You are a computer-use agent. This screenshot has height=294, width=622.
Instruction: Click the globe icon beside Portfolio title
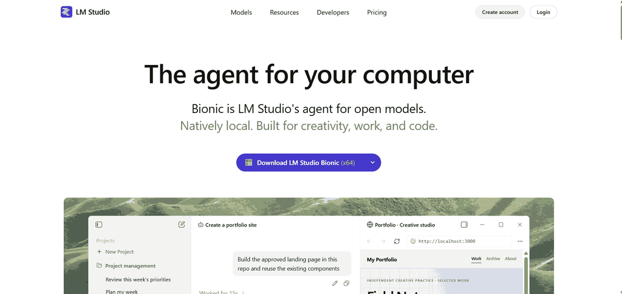[x=370, y=225]
